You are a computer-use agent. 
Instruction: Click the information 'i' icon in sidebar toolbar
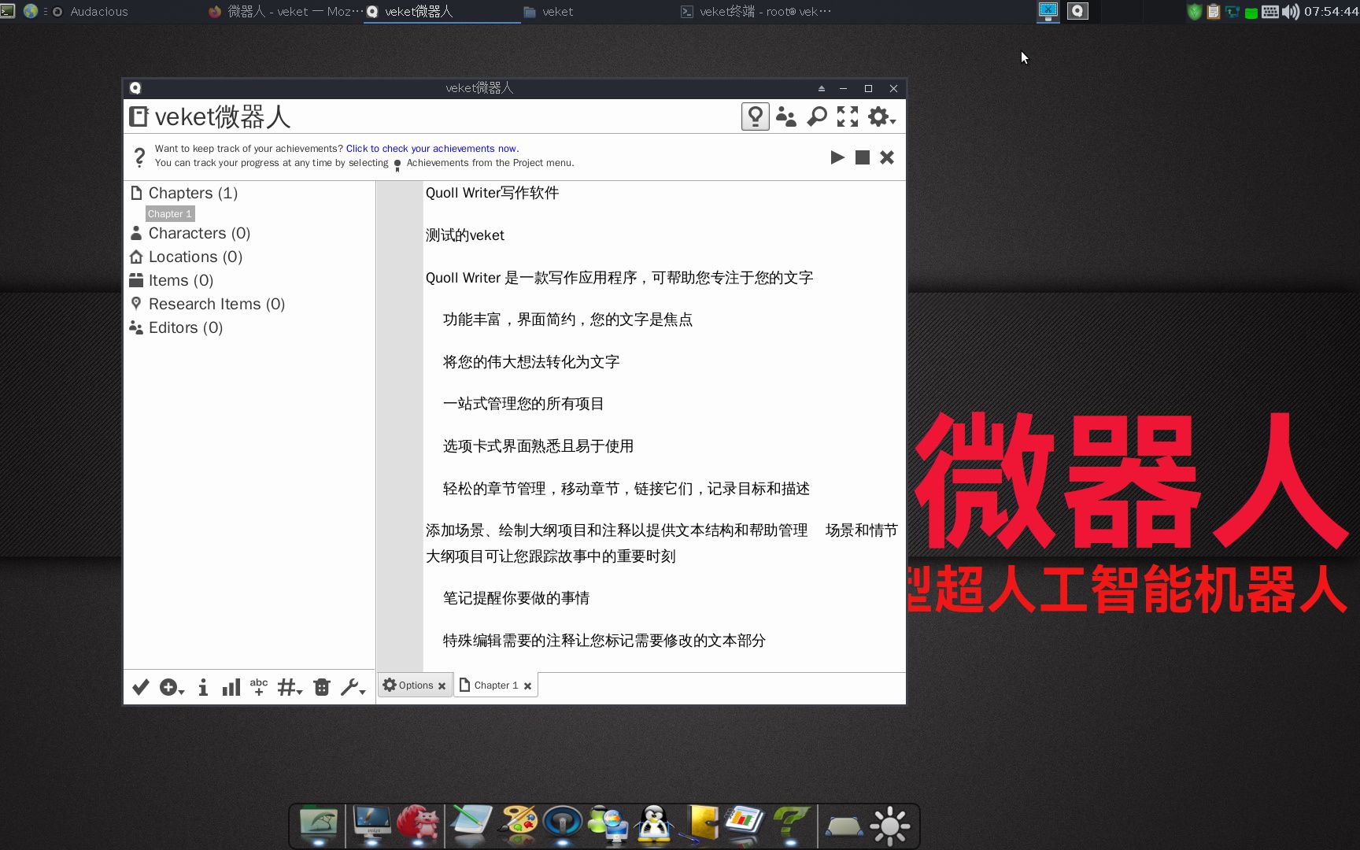[202, 687]
